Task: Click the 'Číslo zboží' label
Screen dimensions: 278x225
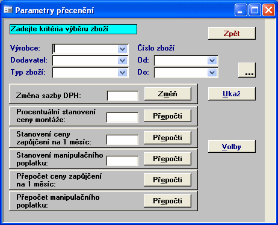Action: pos(156,48)
